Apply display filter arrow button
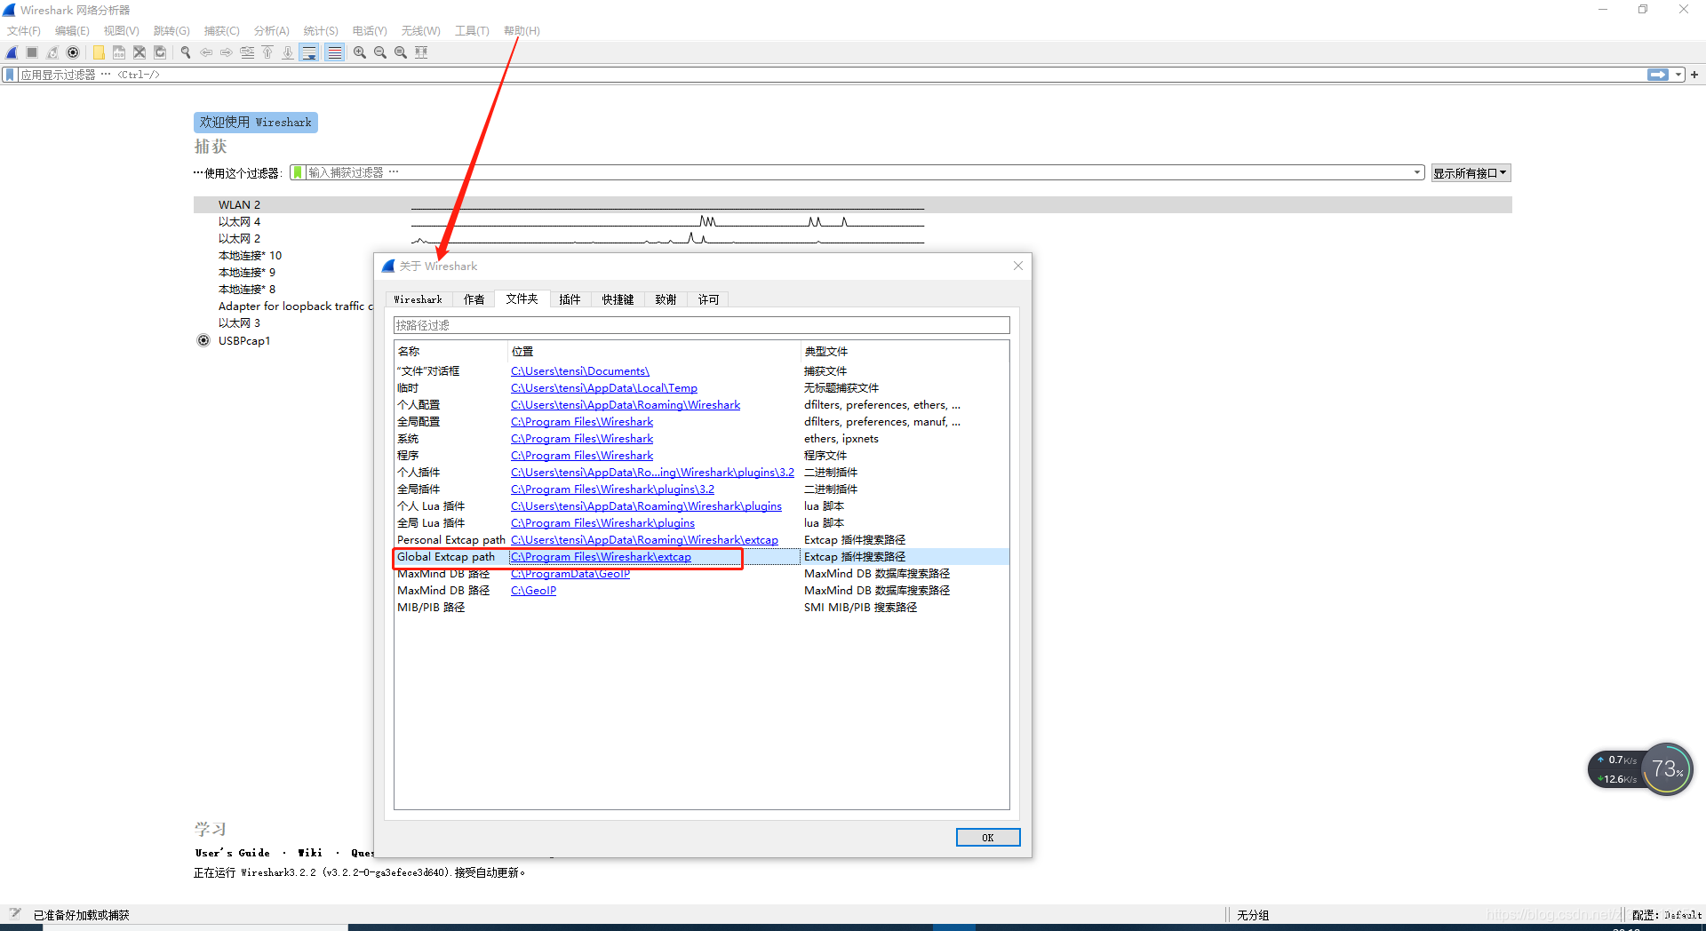 (x=1658, y=75)
